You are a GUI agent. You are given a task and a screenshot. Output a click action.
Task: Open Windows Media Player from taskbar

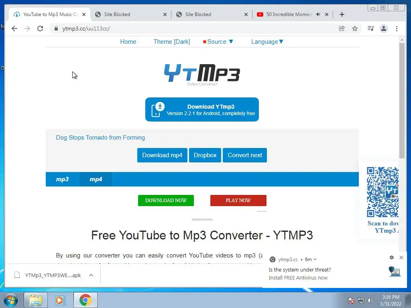tap(60, 300)
